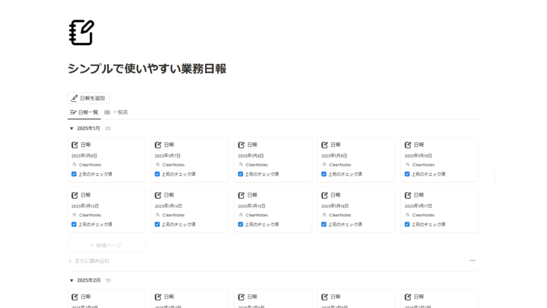
Task: Uncheck 上司のチェック済 on 2025年1月8日 card
Action: (241, 174)
